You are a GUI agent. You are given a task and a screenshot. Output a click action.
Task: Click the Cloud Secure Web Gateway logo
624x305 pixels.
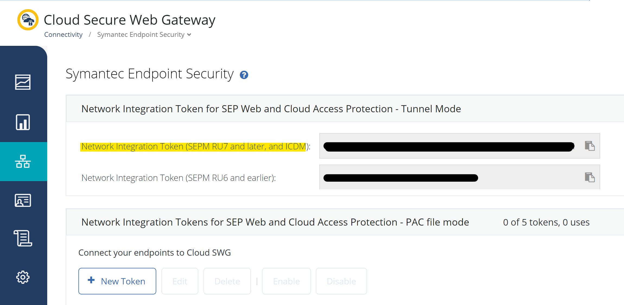point(28,20)
